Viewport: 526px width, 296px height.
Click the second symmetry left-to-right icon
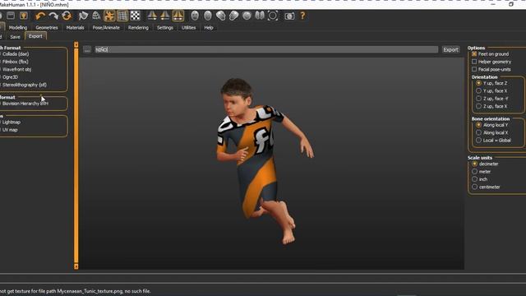164,16
